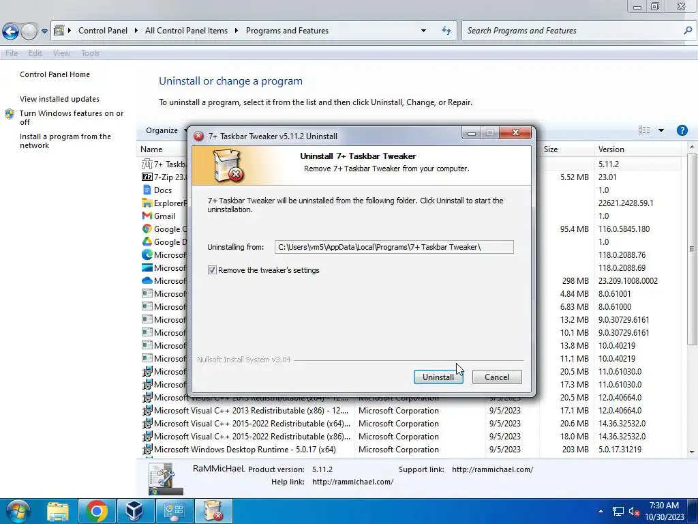698x524 pixels.
Task: Select the ExplorerPatcher icon in list
Action: pos(147,203)
